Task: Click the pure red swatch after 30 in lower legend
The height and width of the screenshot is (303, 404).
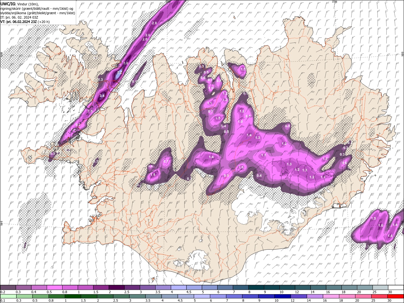Action: click(395, 296)
